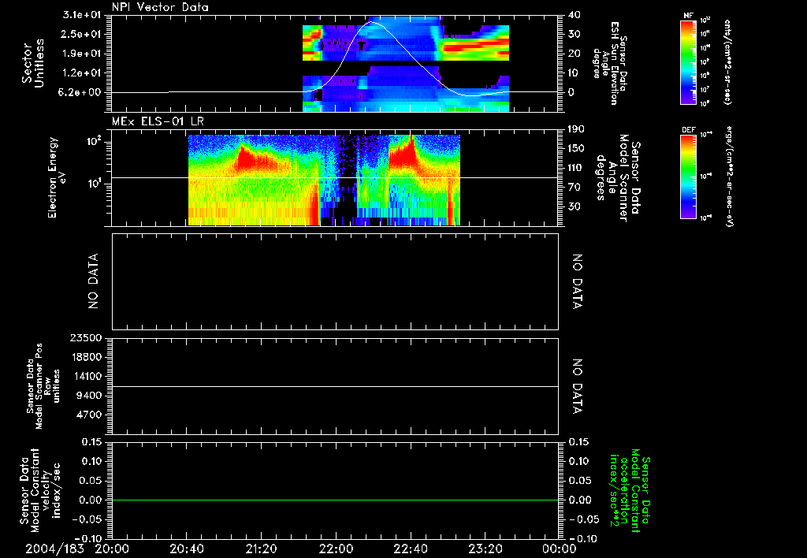Click the NF rainbow color bar

[x=688, y=62]
